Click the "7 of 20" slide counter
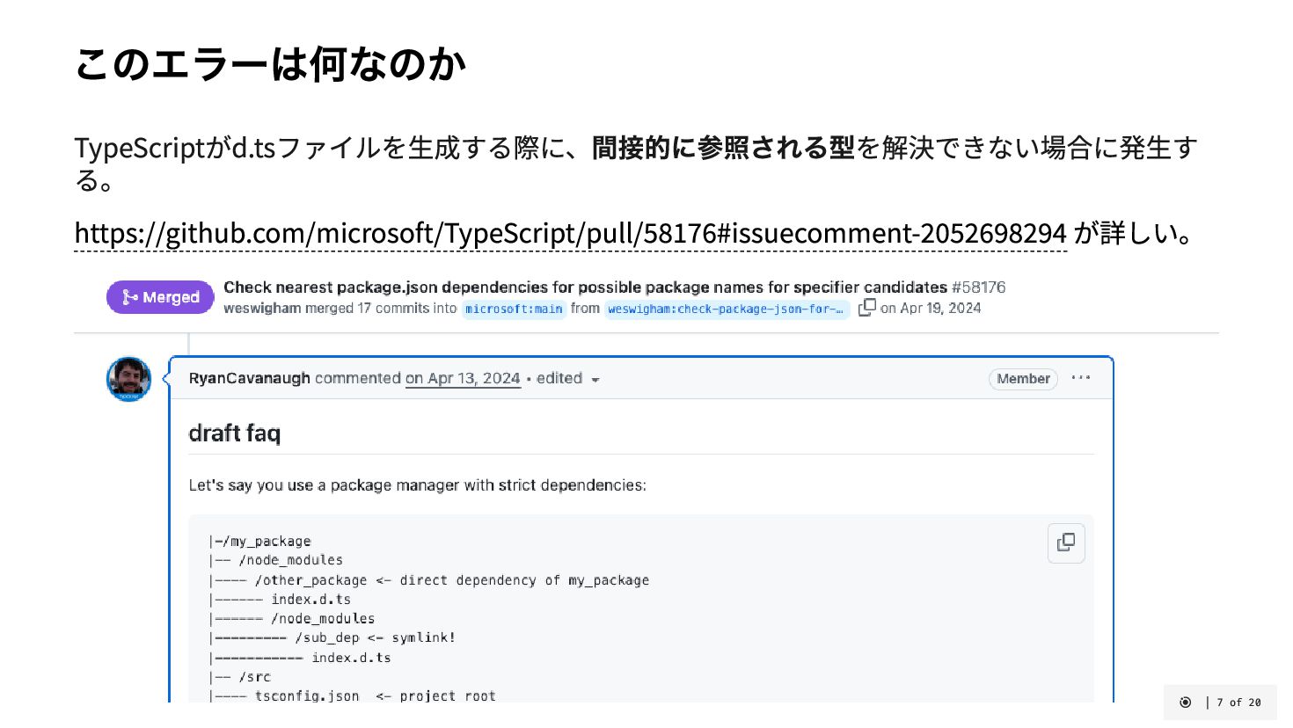 tap(1238, 703)
